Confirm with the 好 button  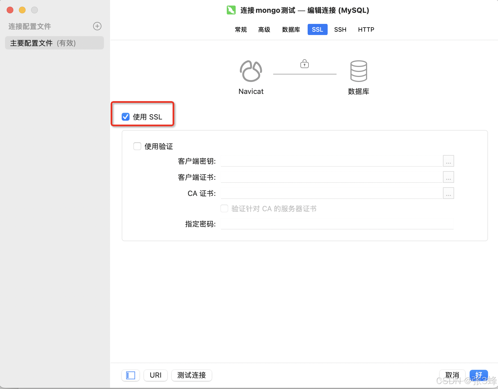click(479, 375)
